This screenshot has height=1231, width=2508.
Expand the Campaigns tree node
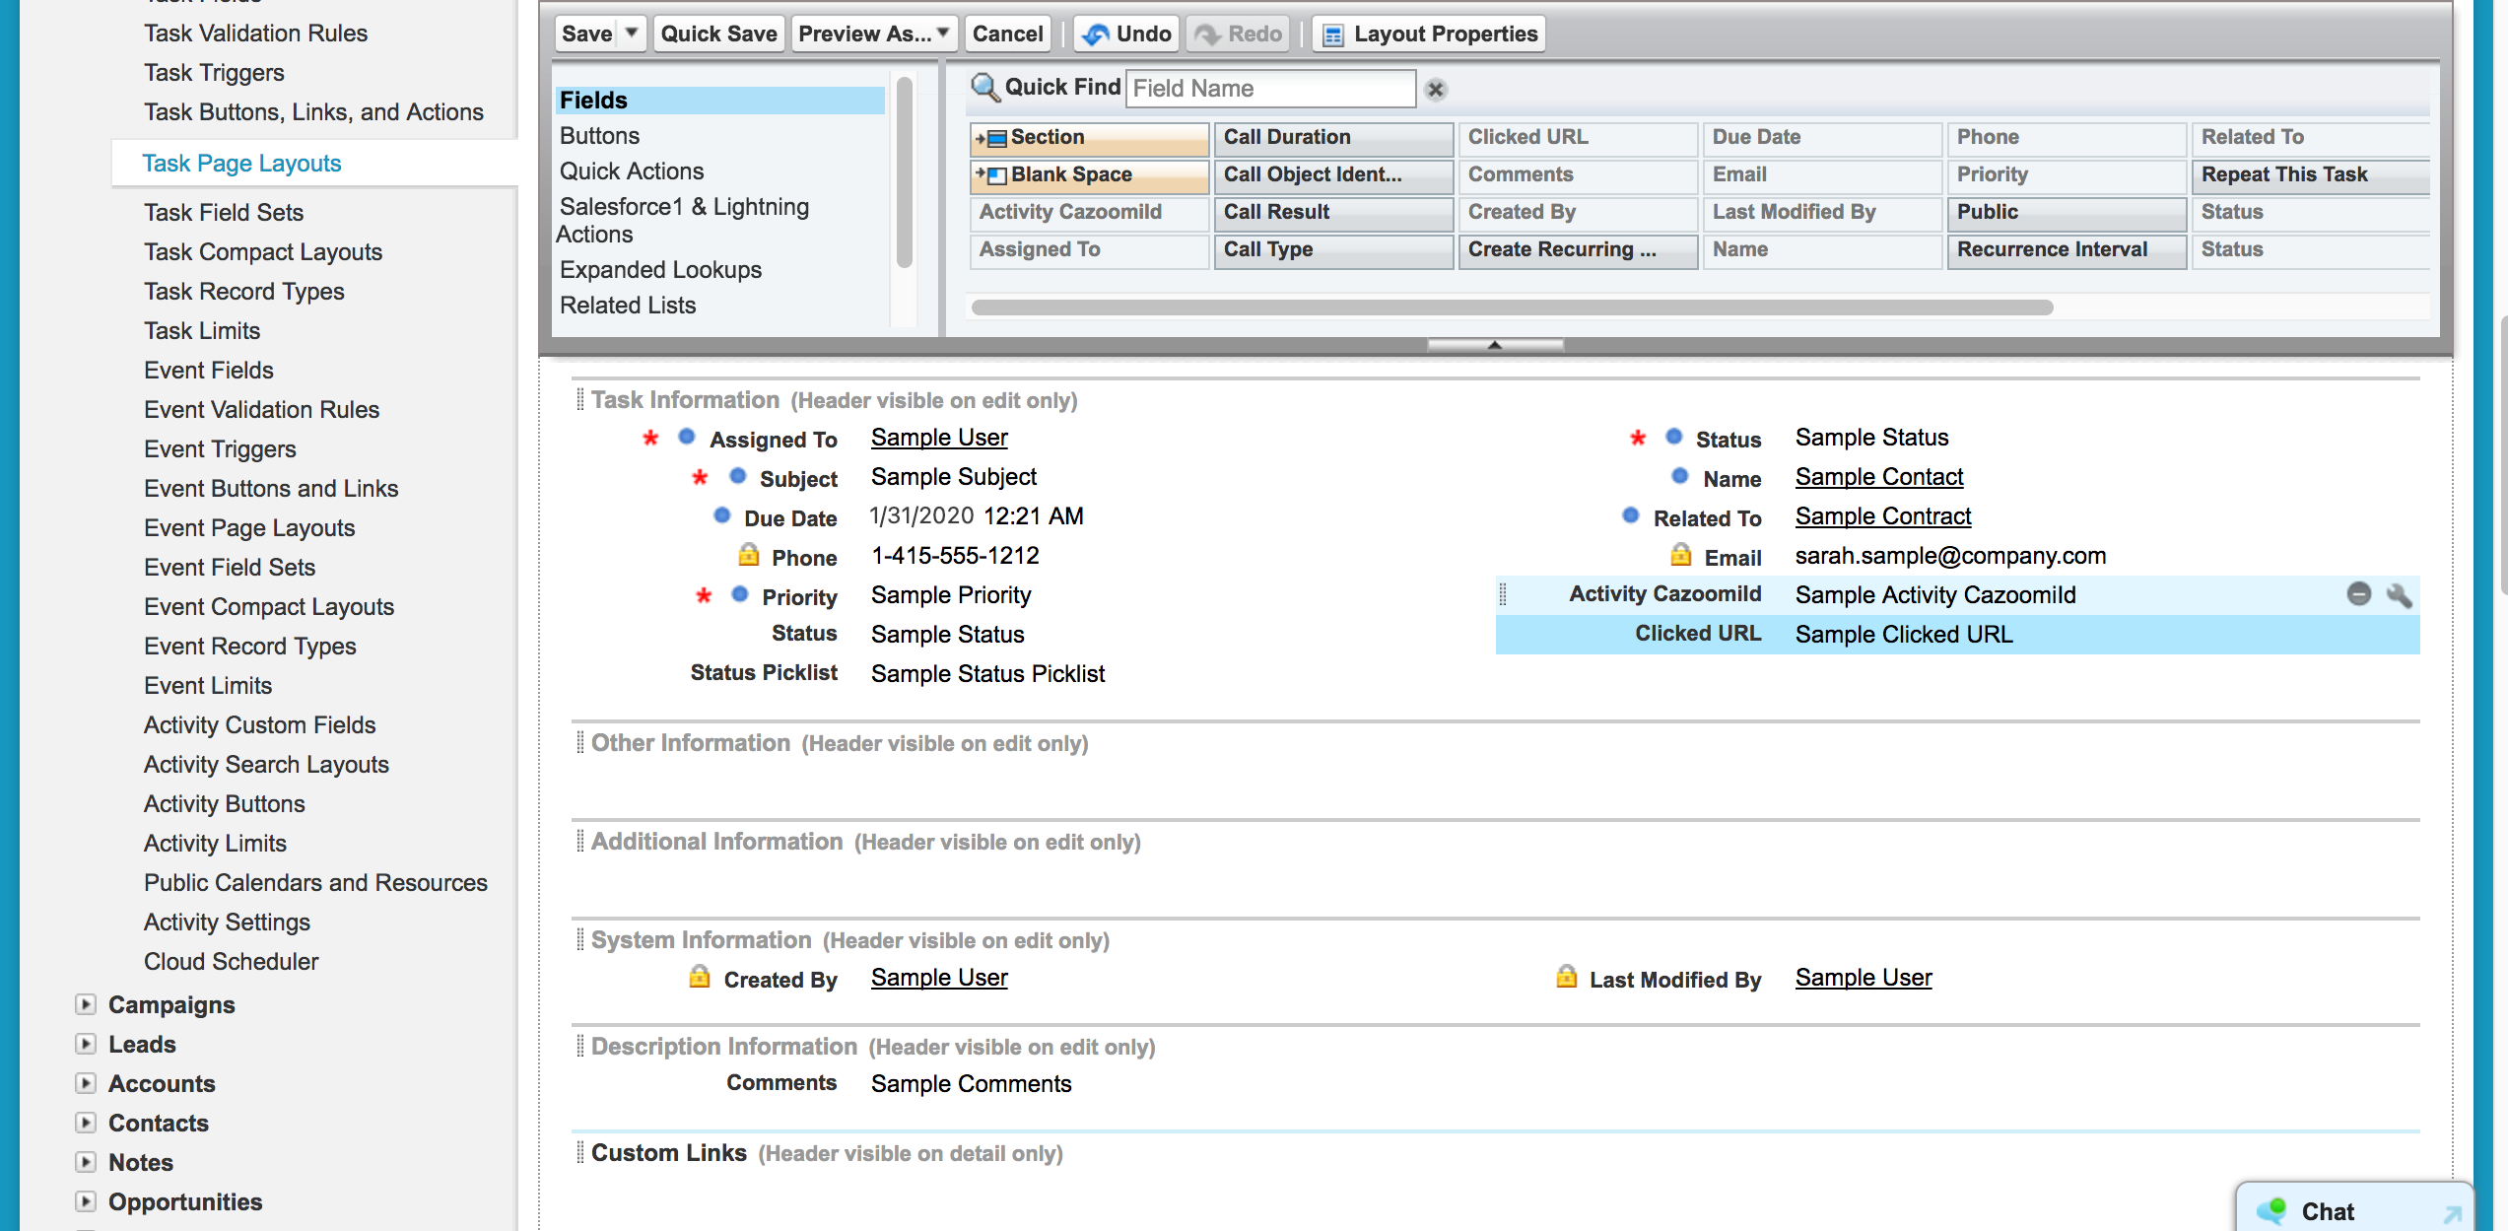86,1004
